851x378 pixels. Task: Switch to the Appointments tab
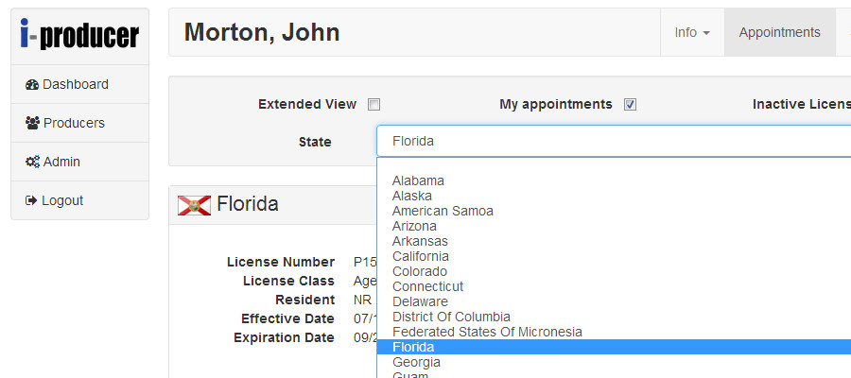pyautogui.click(x=779, y=32)
